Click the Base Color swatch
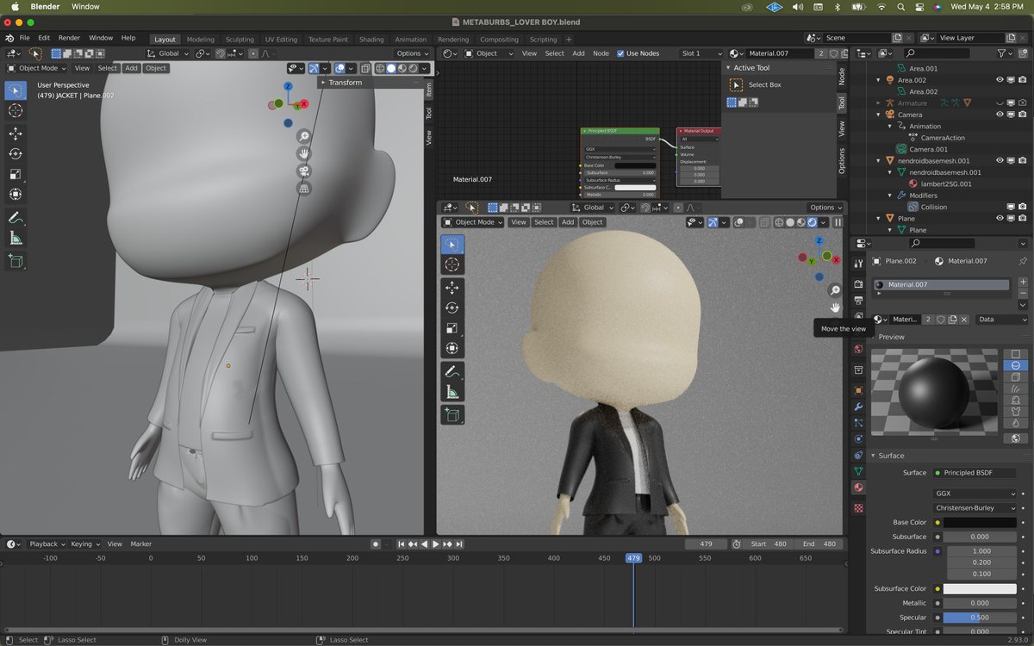This screenshot has width=1034, height=646. pyautogui.click(x=981, y=522)
